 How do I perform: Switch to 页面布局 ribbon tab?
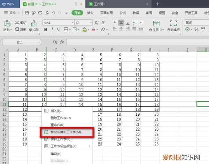click(107, 13)
